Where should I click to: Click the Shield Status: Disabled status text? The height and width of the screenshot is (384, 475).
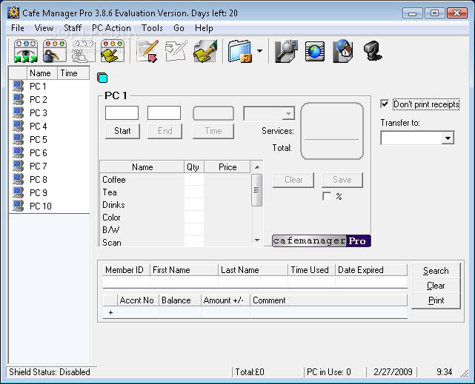click(x=50, y=372)
